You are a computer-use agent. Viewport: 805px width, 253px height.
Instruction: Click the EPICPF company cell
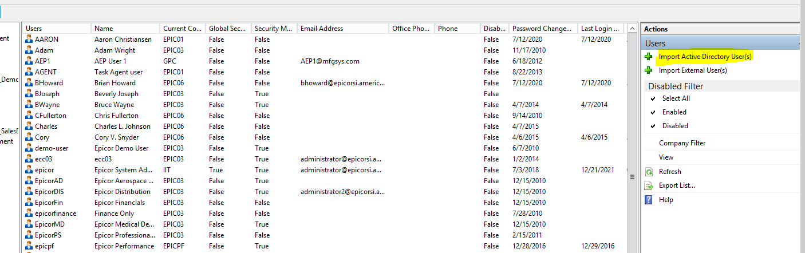174,246
